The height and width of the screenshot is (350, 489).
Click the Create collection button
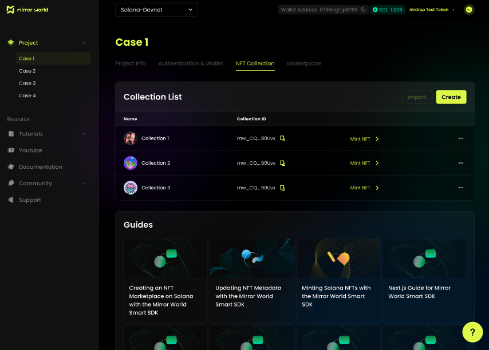tap(451, 97)
